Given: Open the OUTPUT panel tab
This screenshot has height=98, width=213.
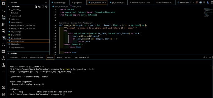Looking at the screenshot, I should pos(24,57).
